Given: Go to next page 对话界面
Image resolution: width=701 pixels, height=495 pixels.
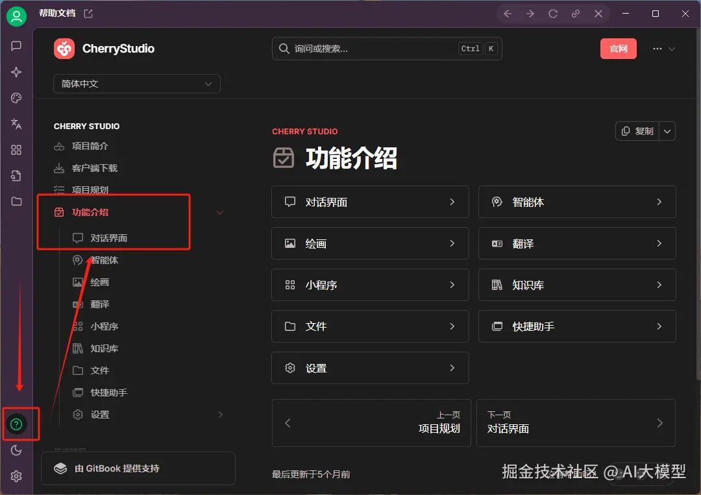Looking at the screenshot, I should point(576,423).
